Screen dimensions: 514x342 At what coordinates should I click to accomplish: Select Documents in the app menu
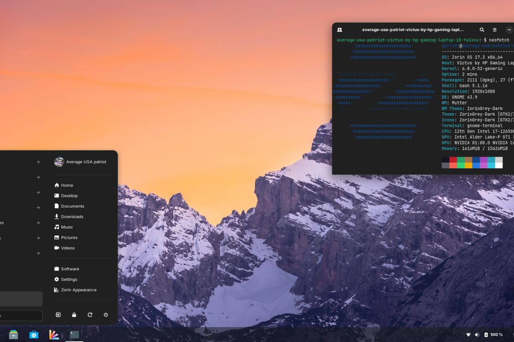tap(72, 206)
